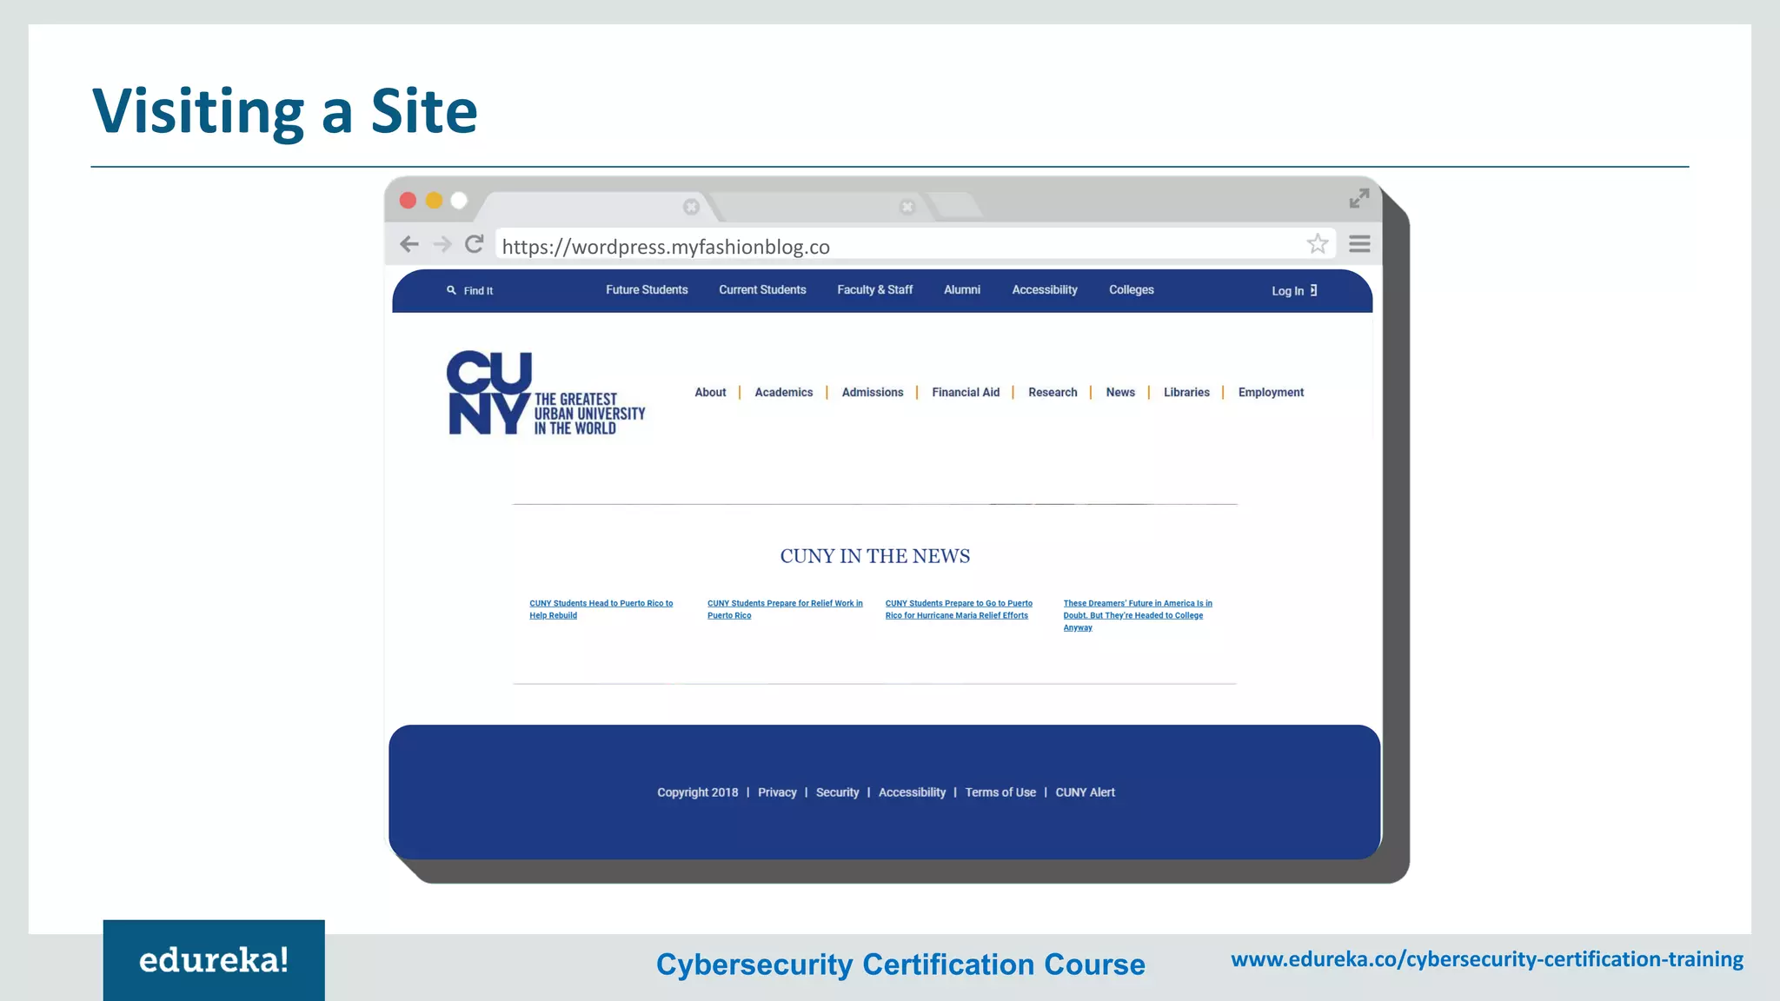This screenshot has height=1001, width=1780.
Task: Open 'These Dreamers' Future in America' article
Action: 1137,615
